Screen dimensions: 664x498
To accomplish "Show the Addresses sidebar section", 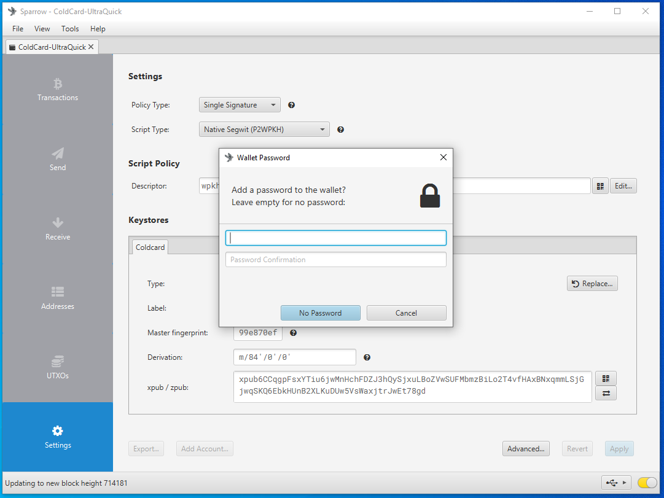I will pyautogui.click(x=58, y=298).
